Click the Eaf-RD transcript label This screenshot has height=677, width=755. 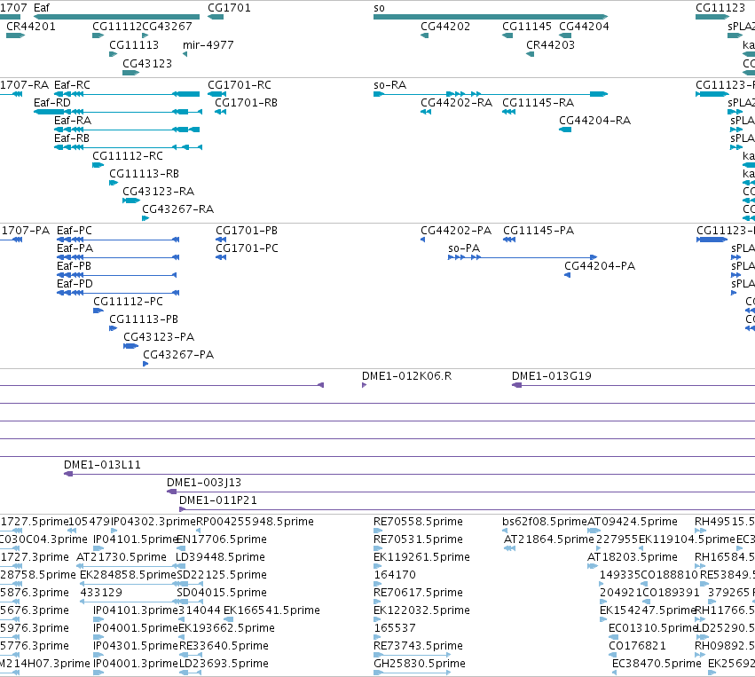(x=52, y=103)
